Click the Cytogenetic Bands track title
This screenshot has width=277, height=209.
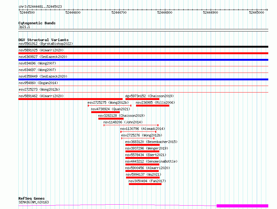point(37,23)
